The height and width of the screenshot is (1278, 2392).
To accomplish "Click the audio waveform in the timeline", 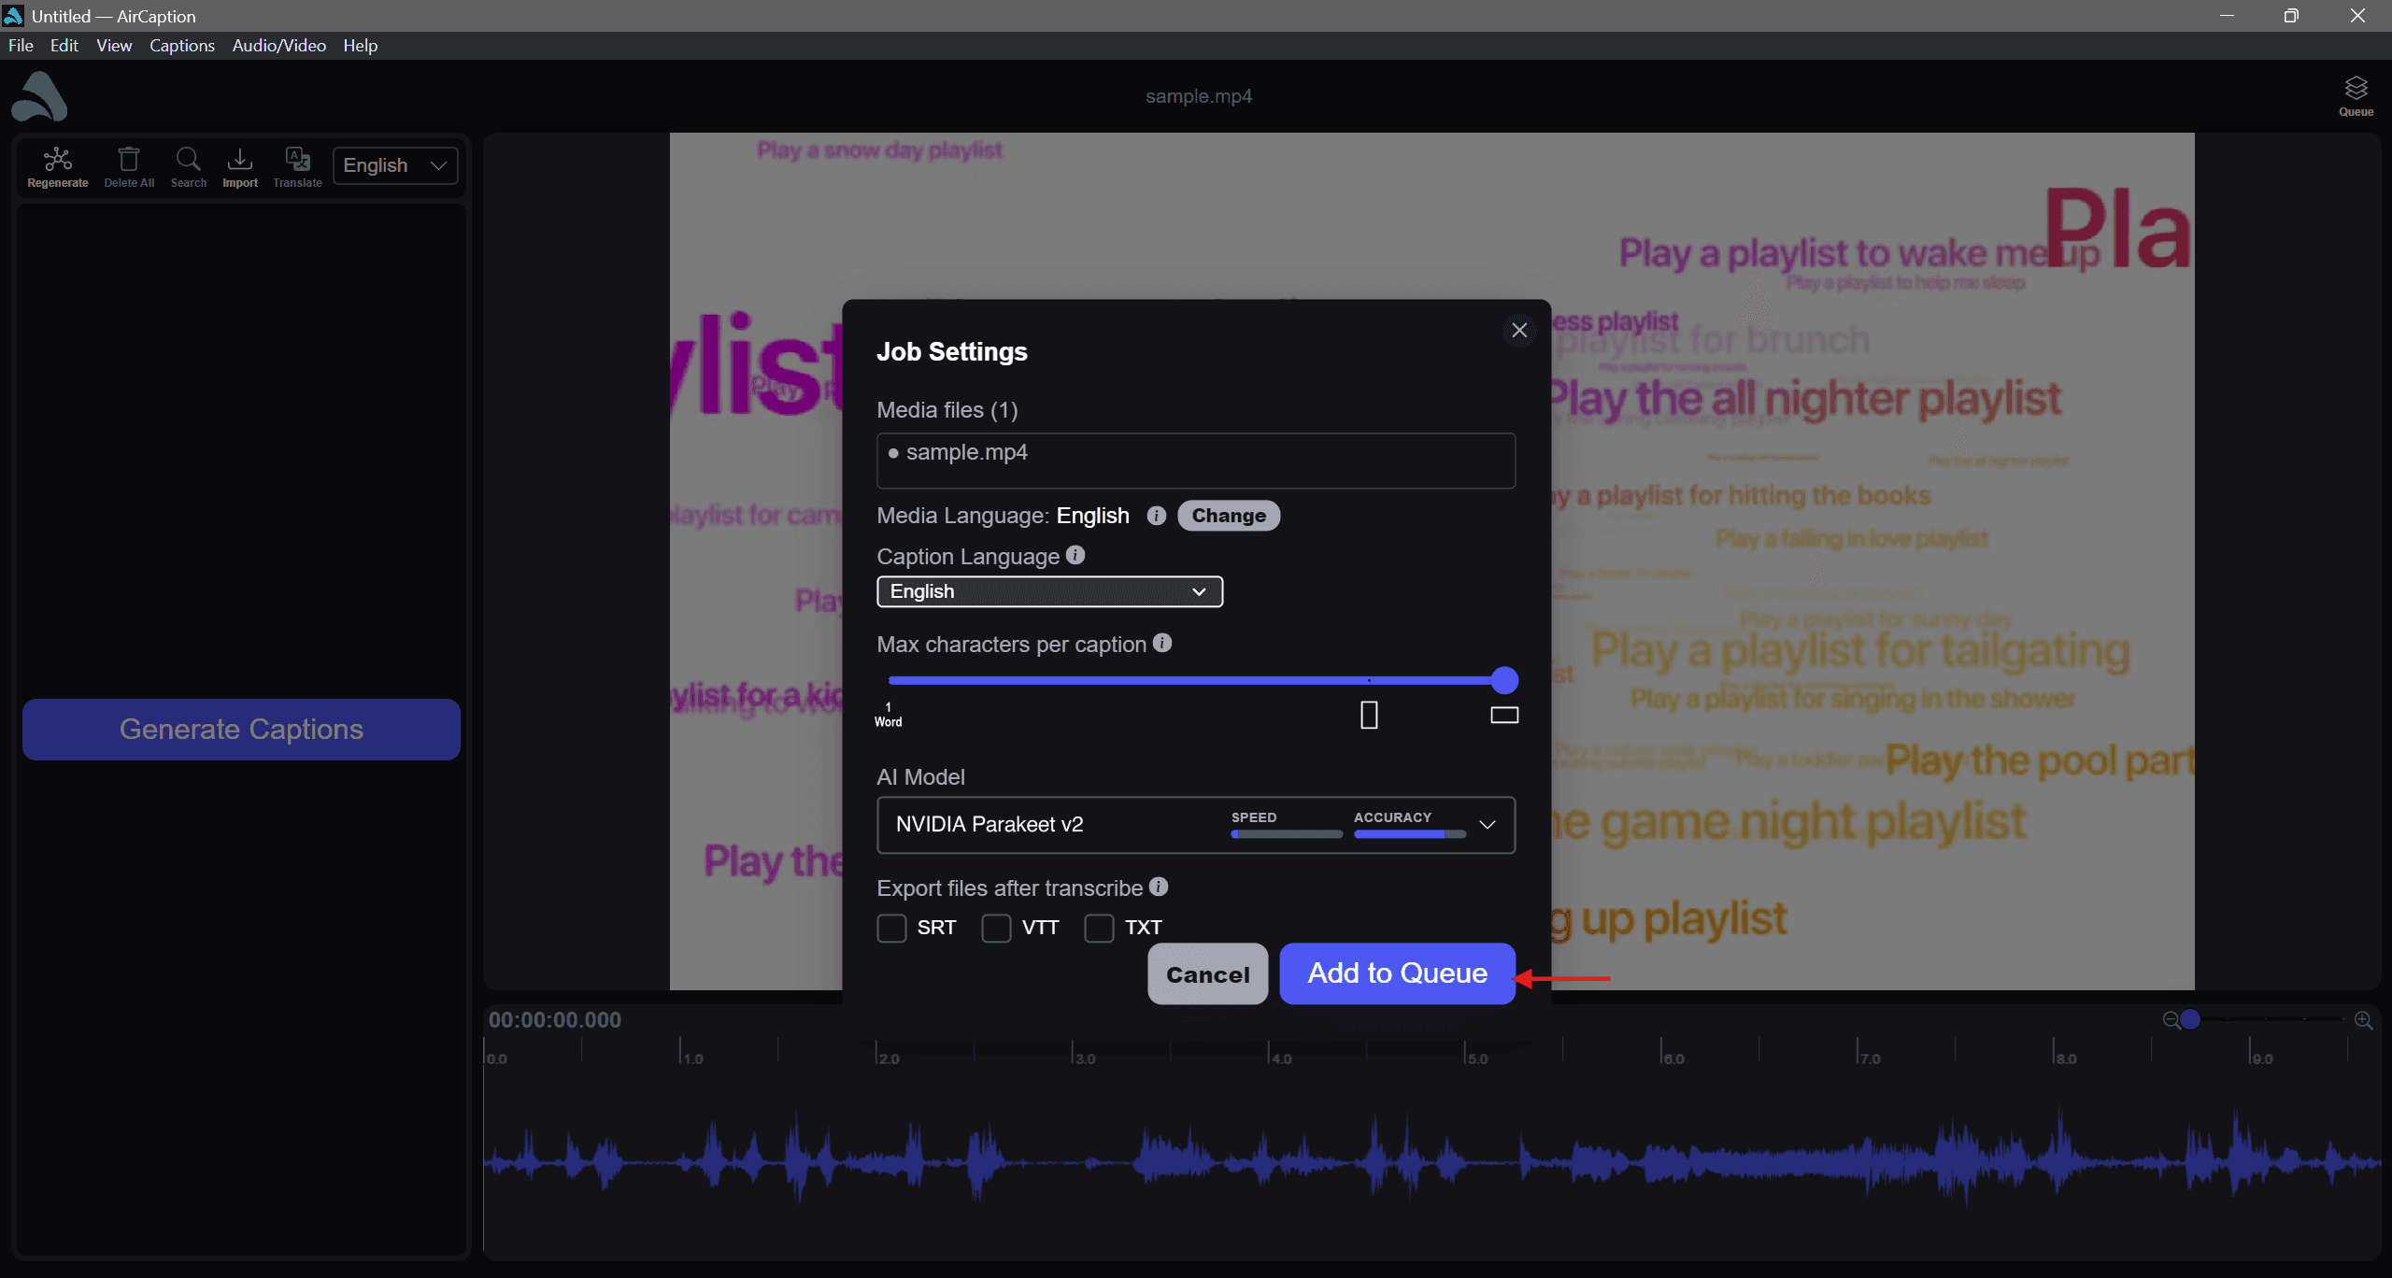I will point(1431,1161).
